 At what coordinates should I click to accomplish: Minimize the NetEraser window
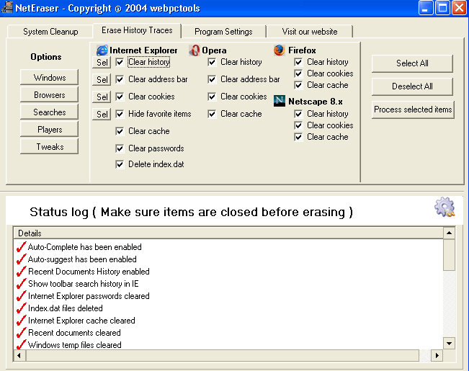coord(425,8)
